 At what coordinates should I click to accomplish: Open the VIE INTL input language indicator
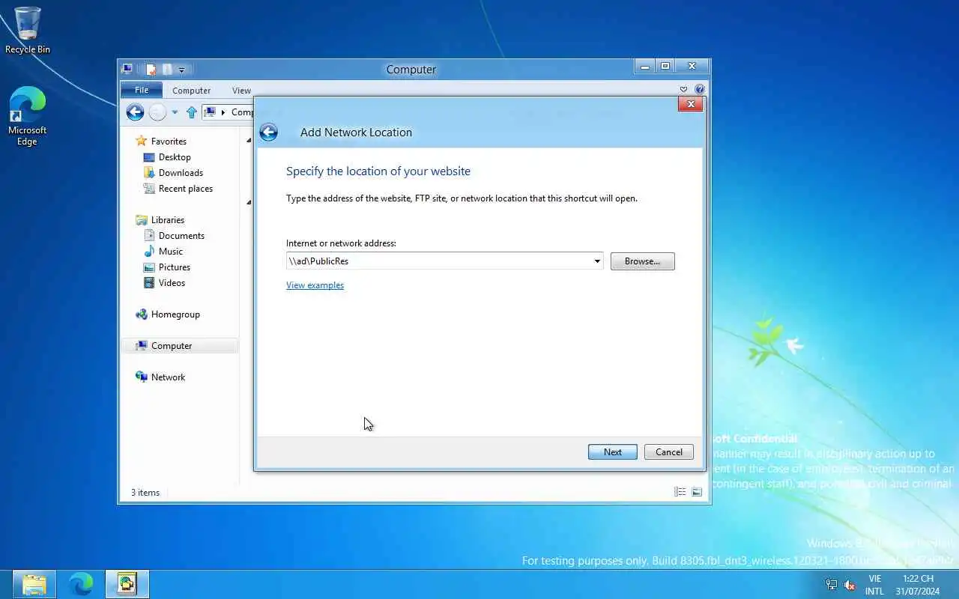(874, 585)
